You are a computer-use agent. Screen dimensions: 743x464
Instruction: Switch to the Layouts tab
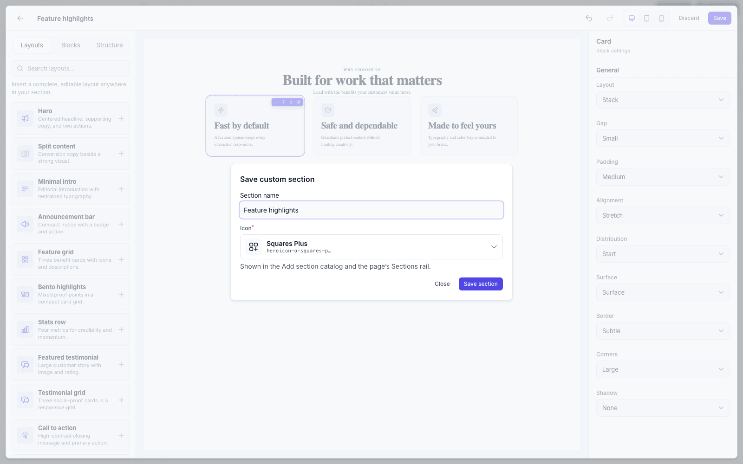coord(32,45)
